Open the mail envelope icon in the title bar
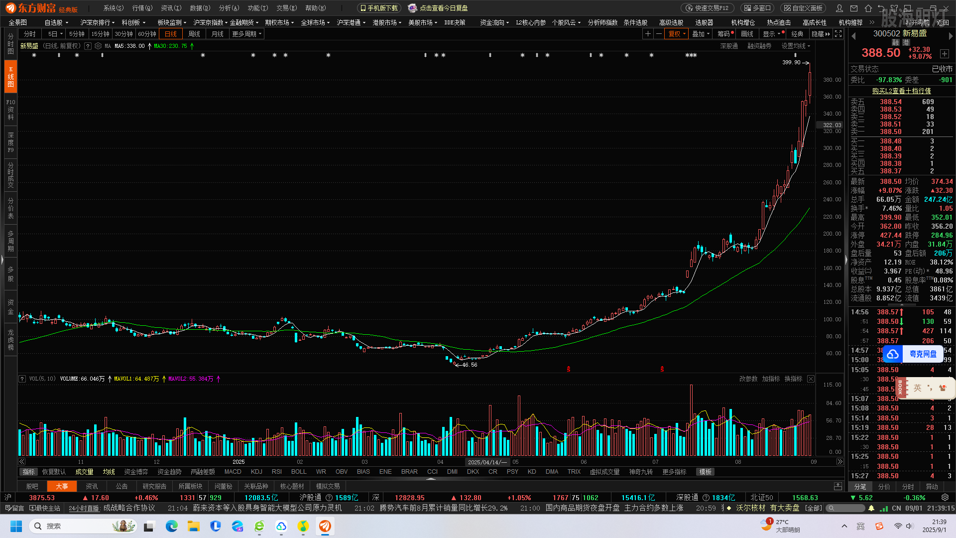The image size is (956, 538). click(854, 8)
